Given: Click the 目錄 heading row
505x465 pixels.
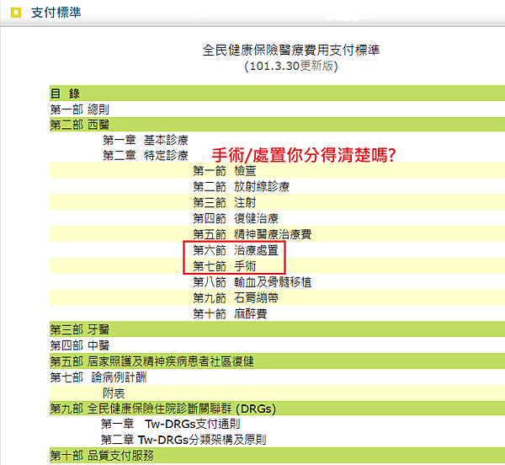Looking at the screenshot, I should (x=277, y=94).
